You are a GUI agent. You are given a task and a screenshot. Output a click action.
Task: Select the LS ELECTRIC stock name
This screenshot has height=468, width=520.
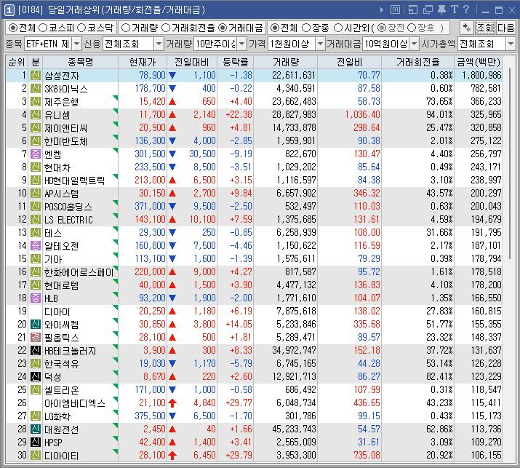click(68, 220)
